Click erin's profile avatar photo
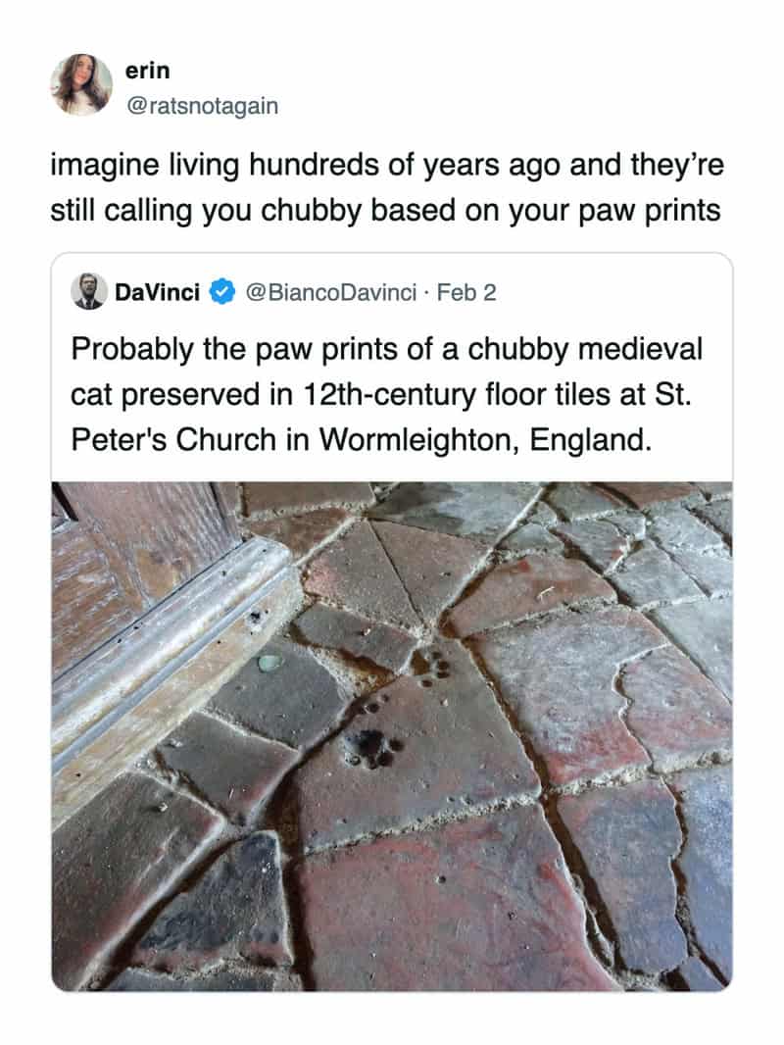This screenshot has width=784, height=1045. pyautogui.click(x=82, y=84)
